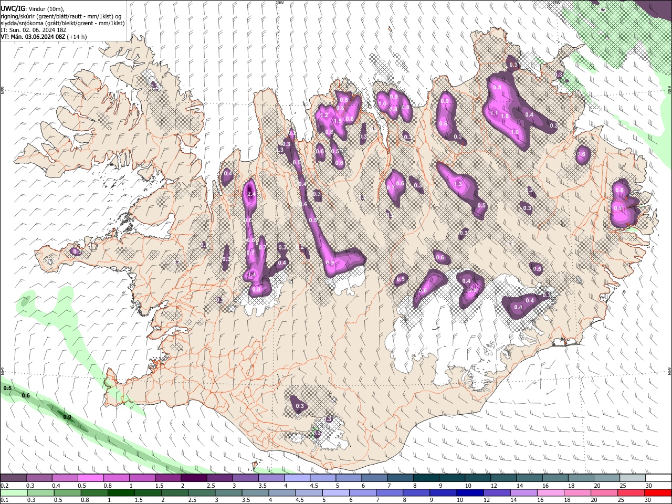
Task: Pick the darkest purple 2 swatch in upper legend
Action: click(194, 478)
